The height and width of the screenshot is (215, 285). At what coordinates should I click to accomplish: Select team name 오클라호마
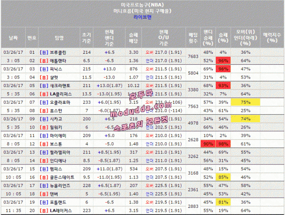pos(60,102)
